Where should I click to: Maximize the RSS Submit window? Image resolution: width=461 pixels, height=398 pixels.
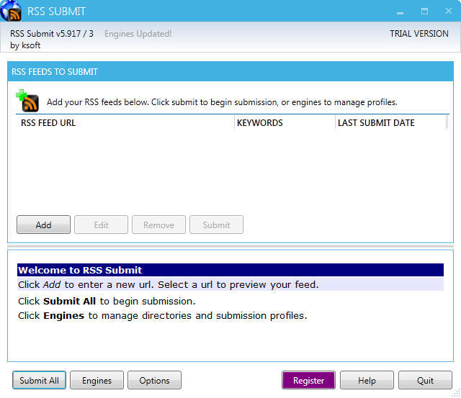coord(424,12)
